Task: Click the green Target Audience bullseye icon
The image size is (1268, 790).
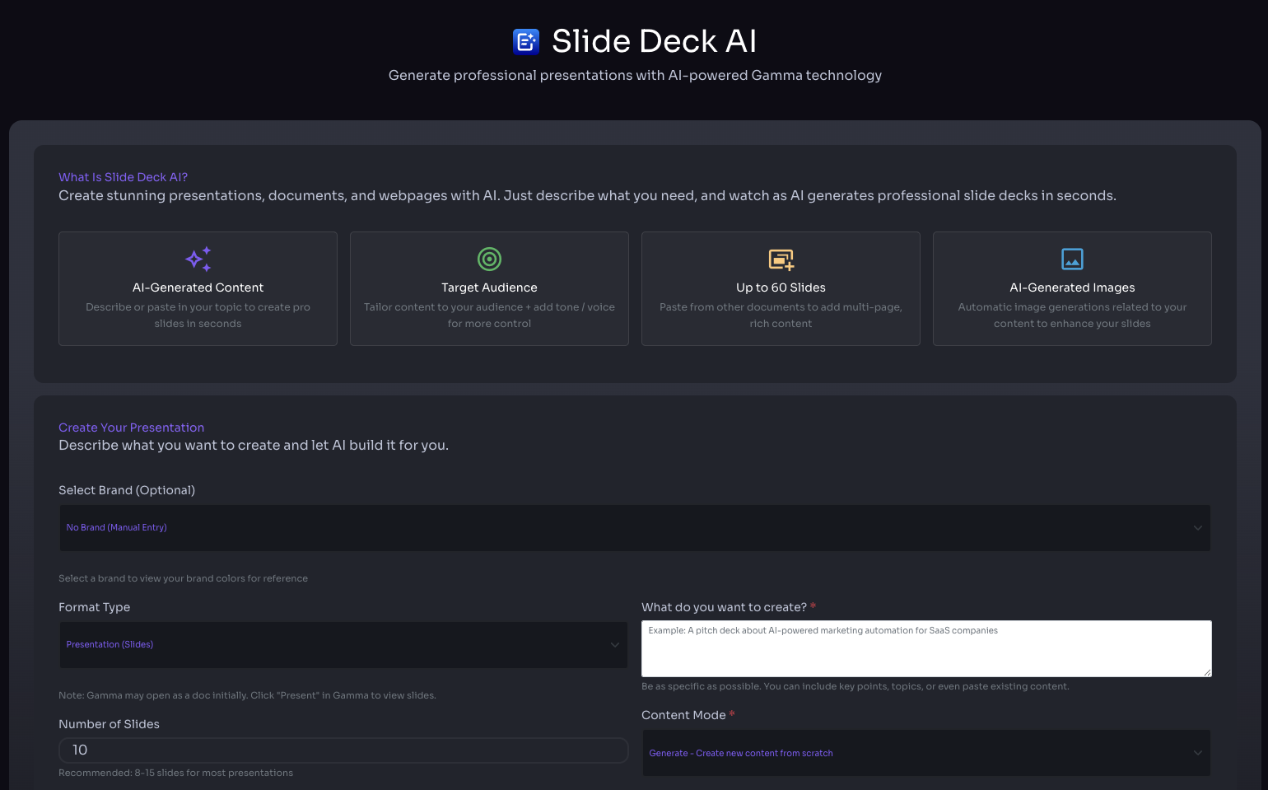Action: (x=489, y=259)
